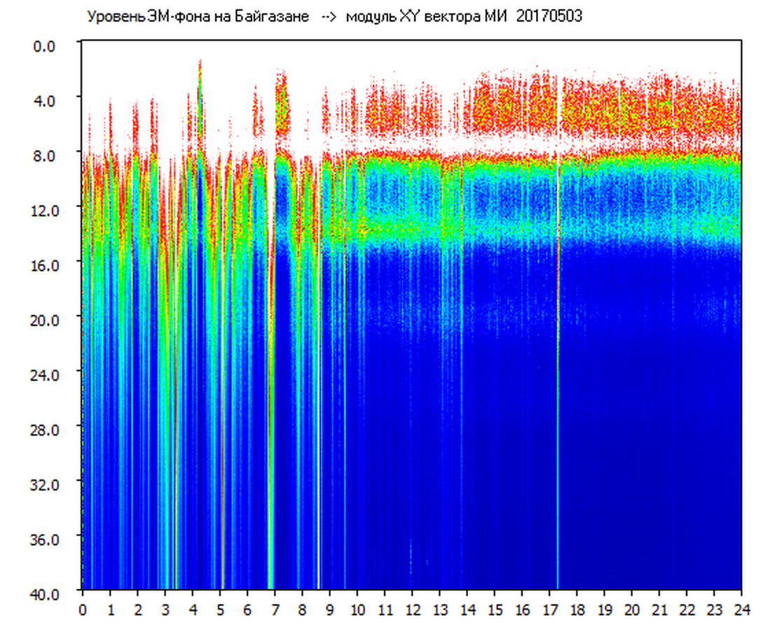Viewport: 768px width, 630px height.
Task: Select hour 5 on the horizontal axis
Action: 220,609
